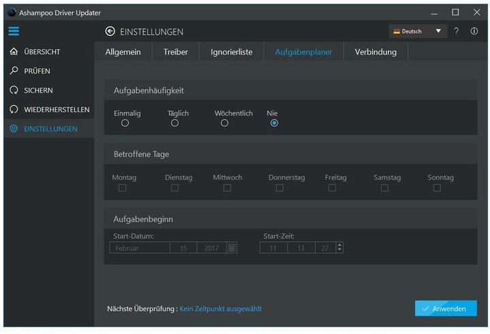
Task: Click the seconds field showing 27
Action: [x=325, y=248]
